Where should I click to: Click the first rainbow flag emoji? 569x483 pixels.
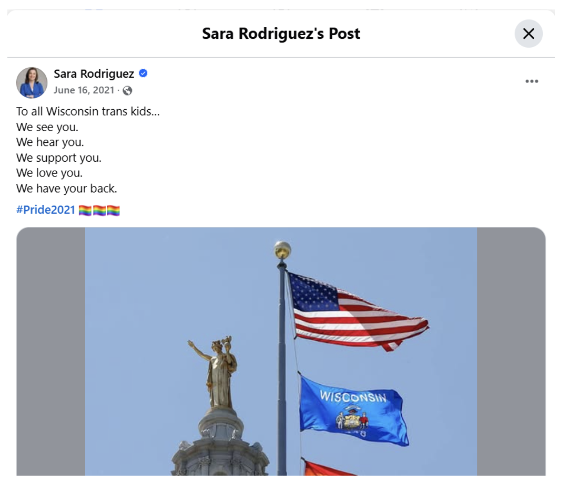85,210
